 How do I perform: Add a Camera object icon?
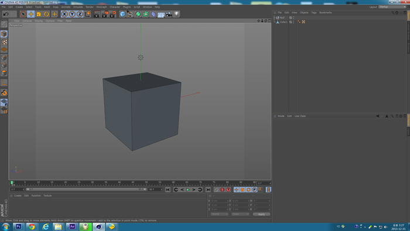(169, 14)
